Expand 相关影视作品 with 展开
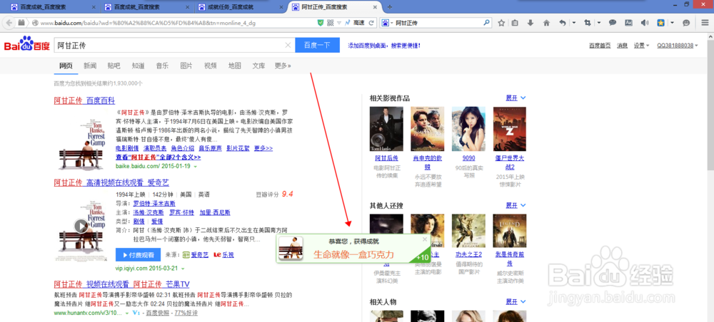The width and height of the screenshot is (714, 322). pyautogui.click(x=516, y=98)
